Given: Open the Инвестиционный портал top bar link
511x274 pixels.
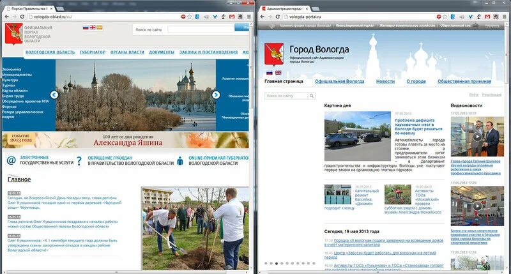Looking at the screenshot, I should [355, 26].
